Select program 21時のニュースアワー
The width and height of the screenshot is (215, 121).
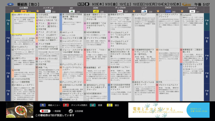click(23, 92)
